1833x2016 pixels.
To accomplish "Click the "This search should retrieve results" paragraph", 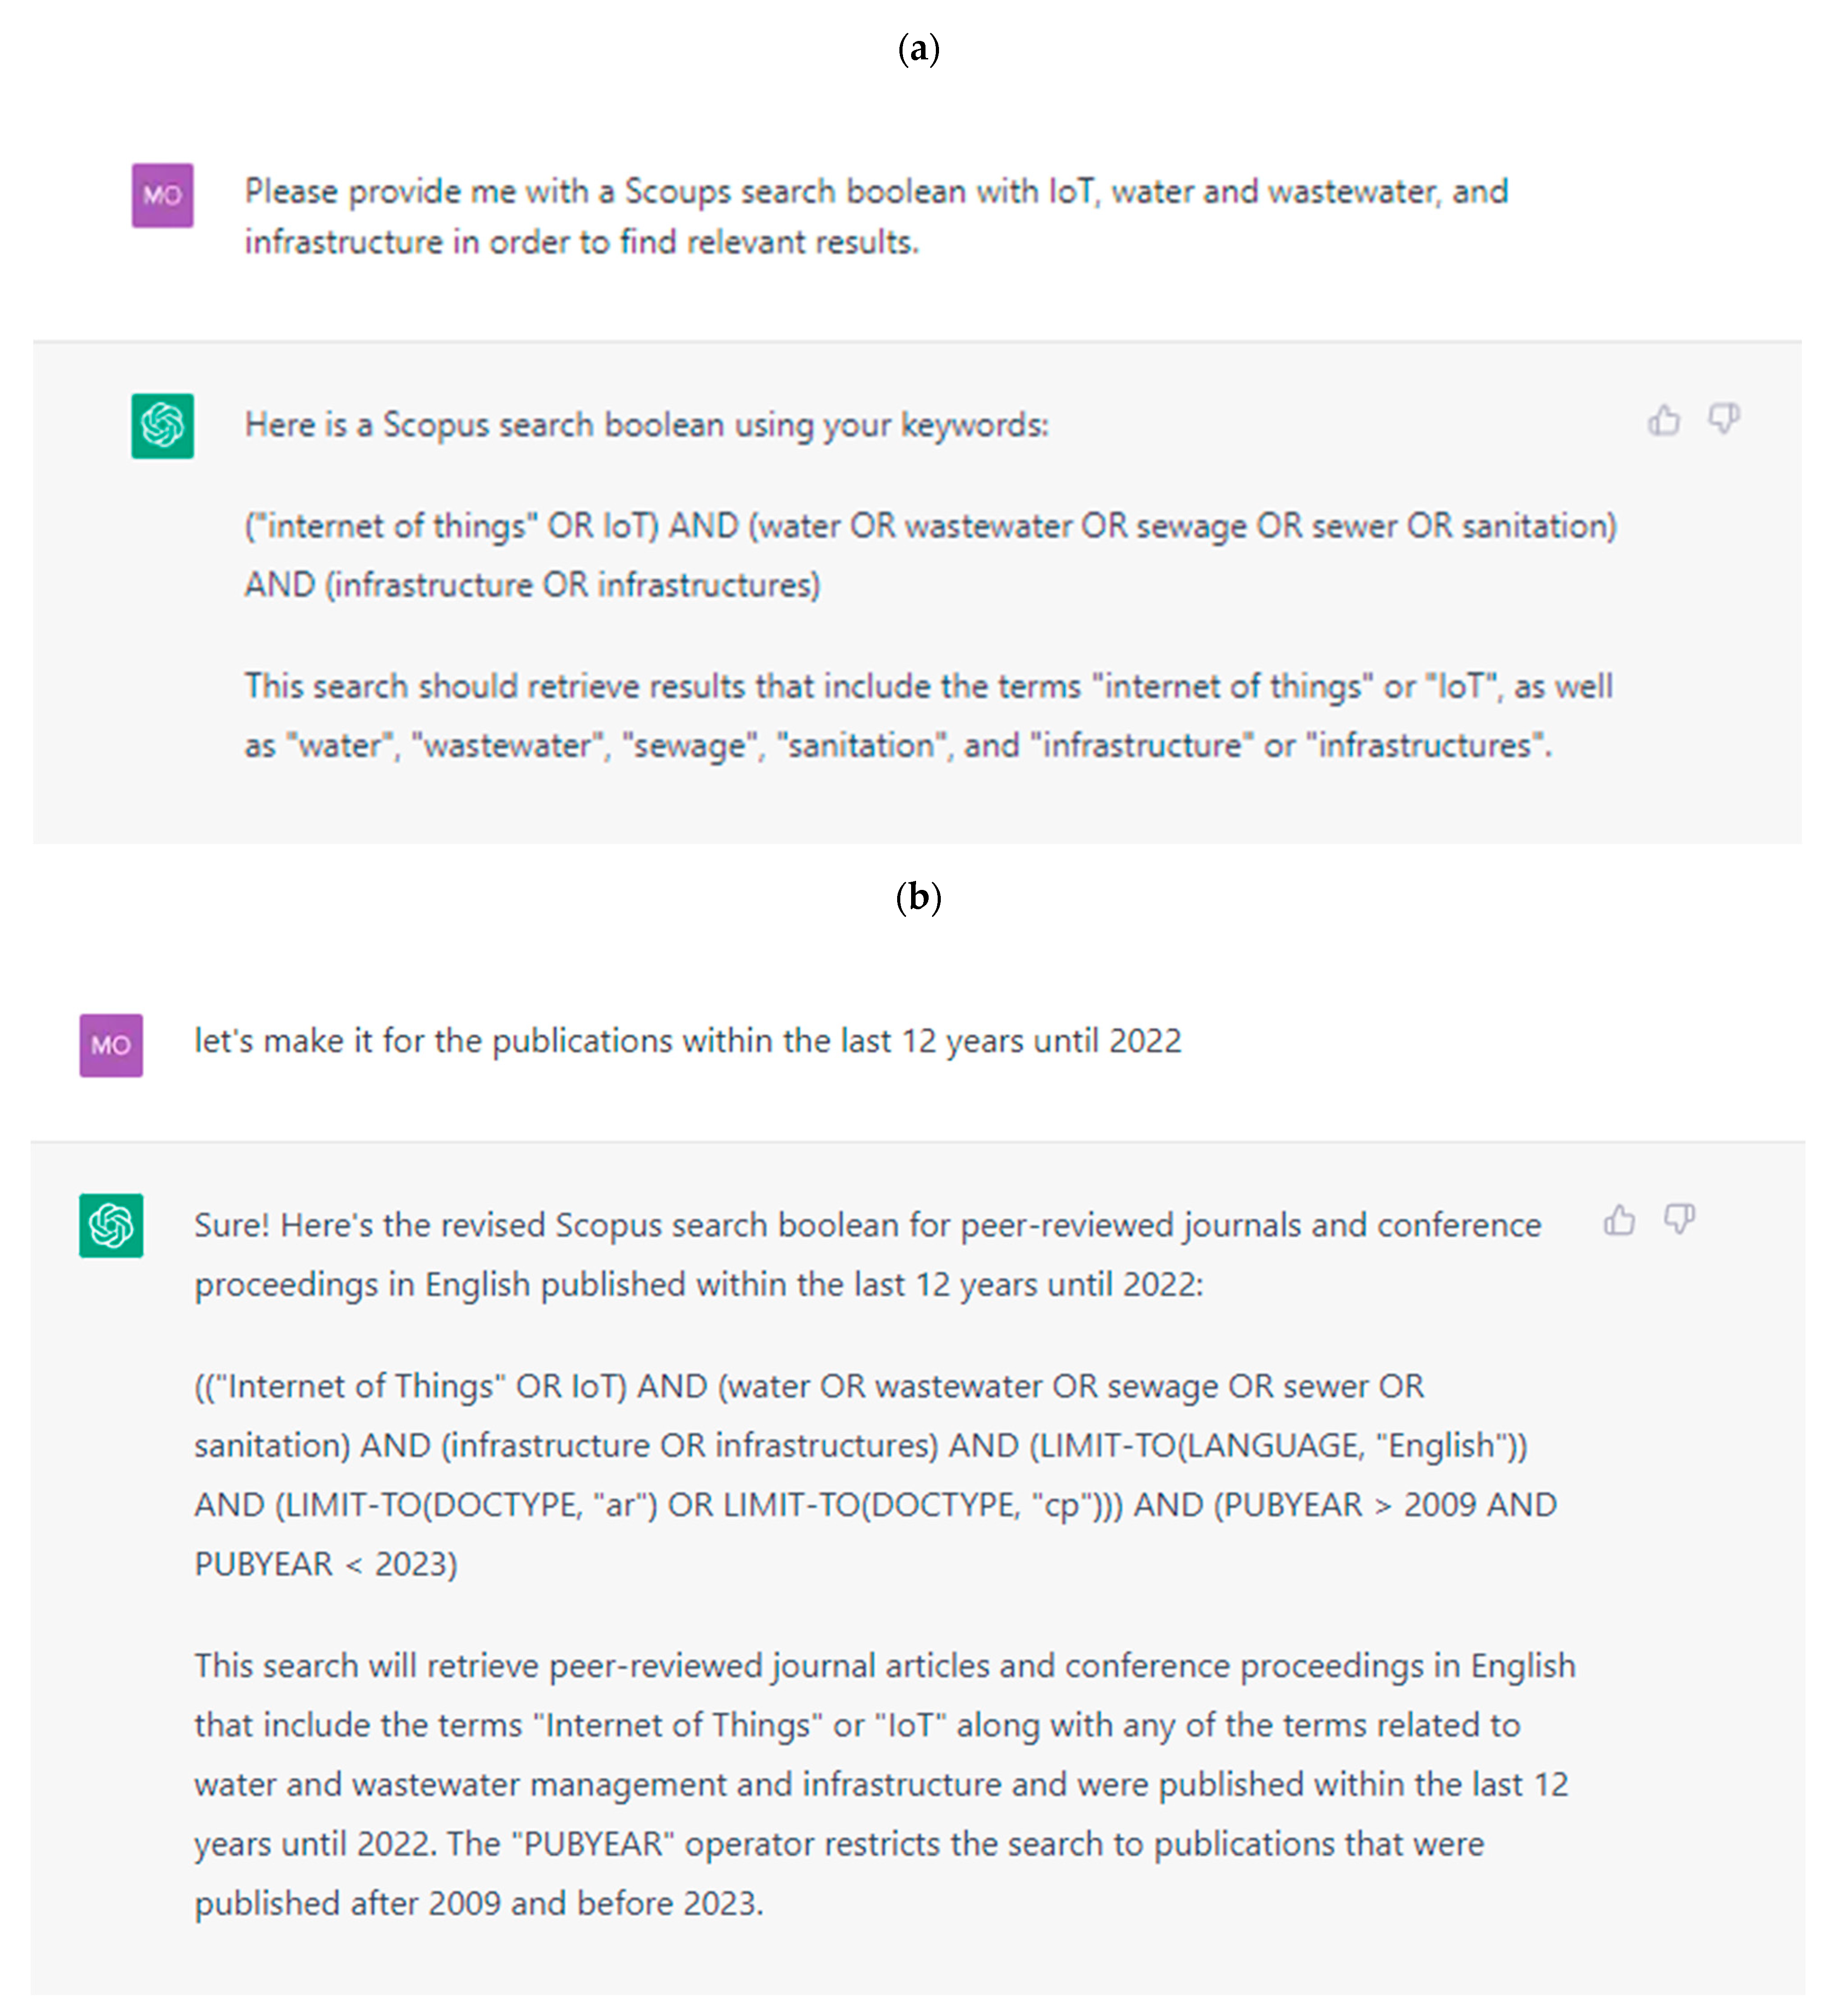I will [x=928, y=716].
